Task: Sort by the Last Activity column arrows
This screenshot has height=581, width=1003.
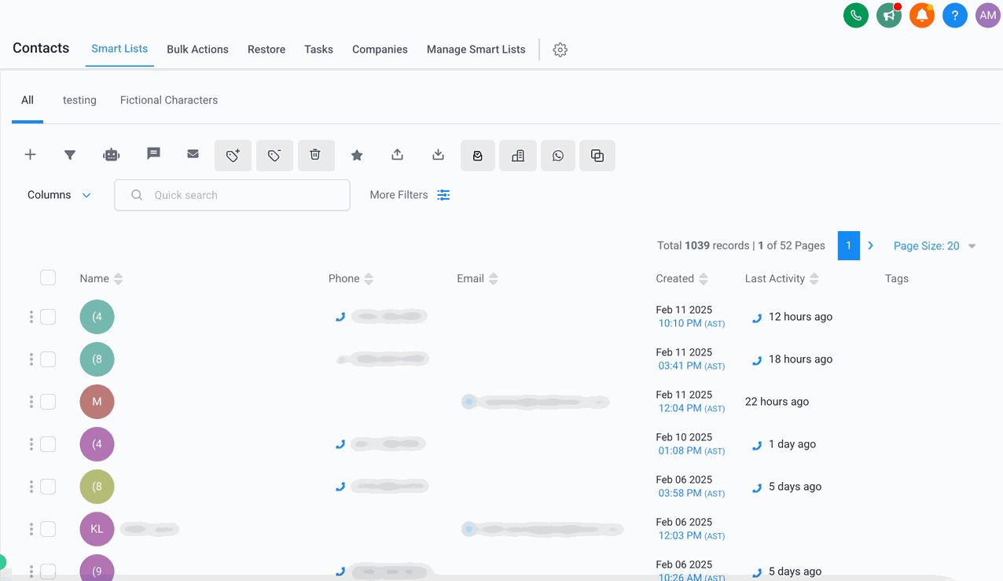Action: (x=814, y=279)
